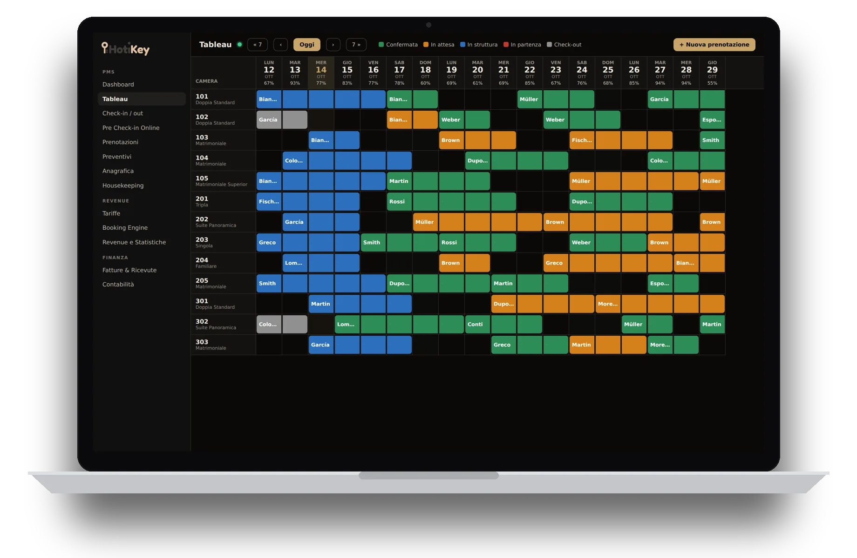Click the In partenza red legend swatch
The image size is (857, 558).
[506, 45]
